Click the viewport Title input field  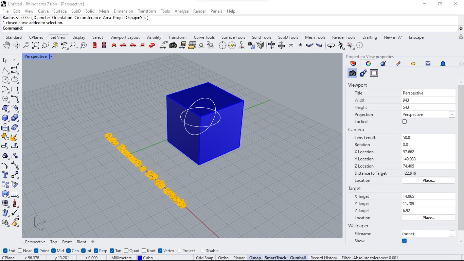[428, 93]
